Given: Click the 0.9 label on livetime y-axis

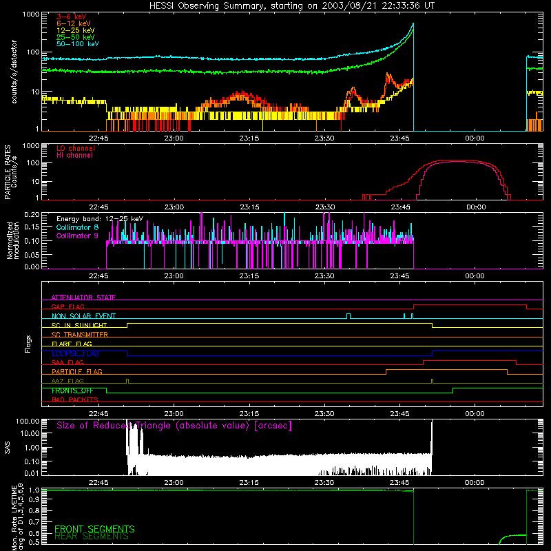Looking at the screenshot, I should pyautogui.click(x=34, y=499).
